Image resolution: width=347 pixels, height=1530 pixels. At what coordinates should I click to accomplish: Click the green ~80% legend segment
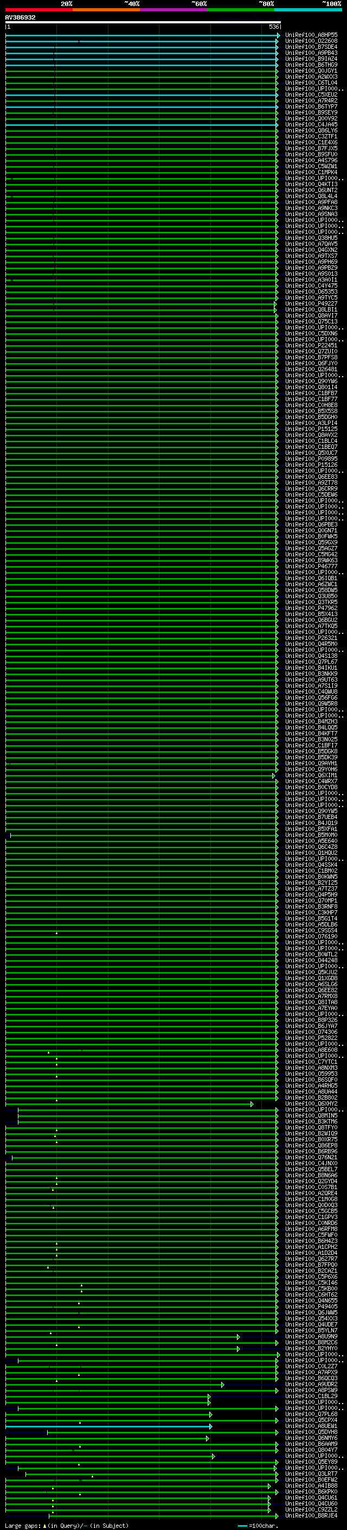coord(241,10)
